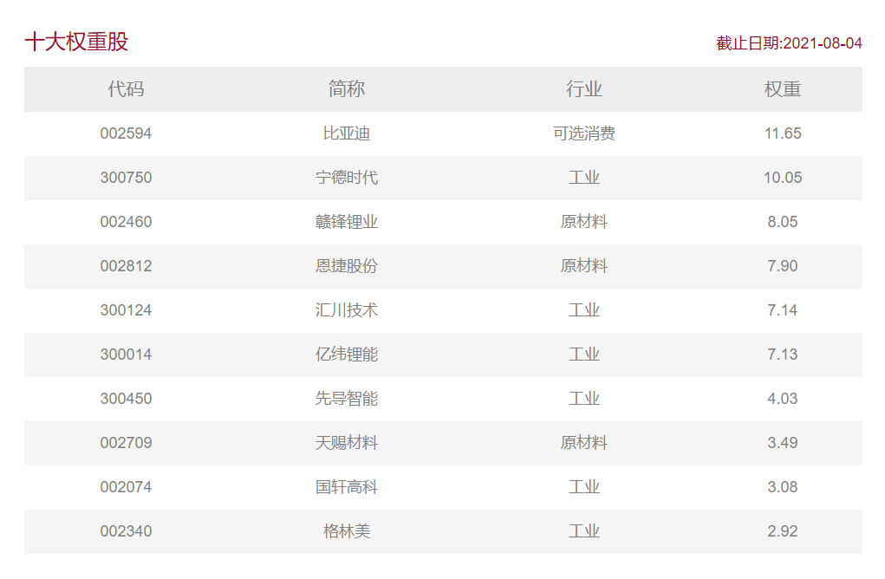Click stock name 恩捷股份
This screenshot has width=885, height=579.
(347, 266)
